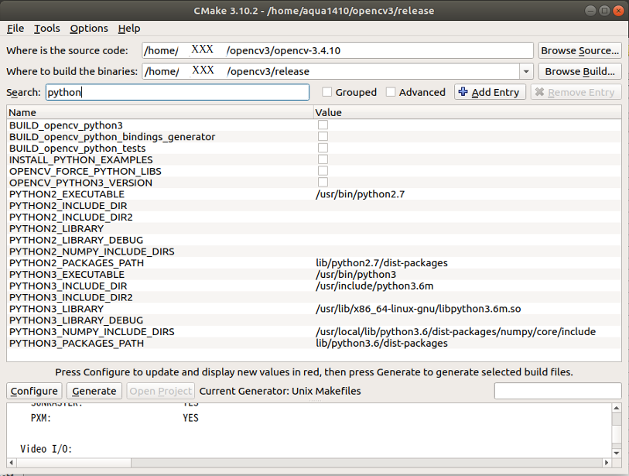
Task: Click the build binaries path field
Action: 331,71
